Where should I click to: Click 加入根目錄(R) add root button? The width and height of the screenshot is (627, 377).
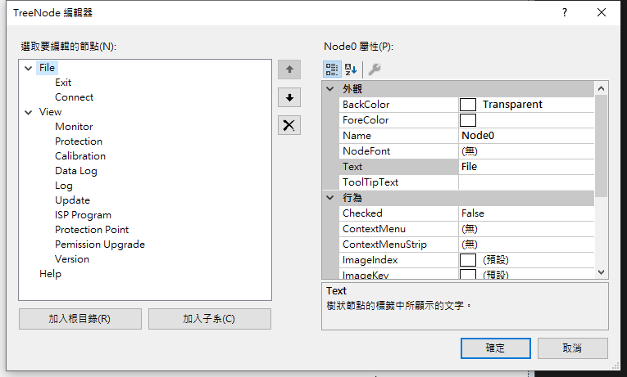(80, 319)
